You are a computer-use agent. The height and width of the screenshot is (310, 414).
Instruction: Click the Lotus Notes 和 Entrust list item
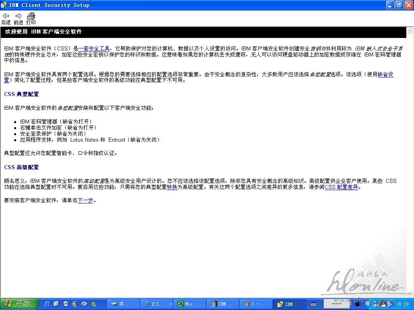(90, 140)
